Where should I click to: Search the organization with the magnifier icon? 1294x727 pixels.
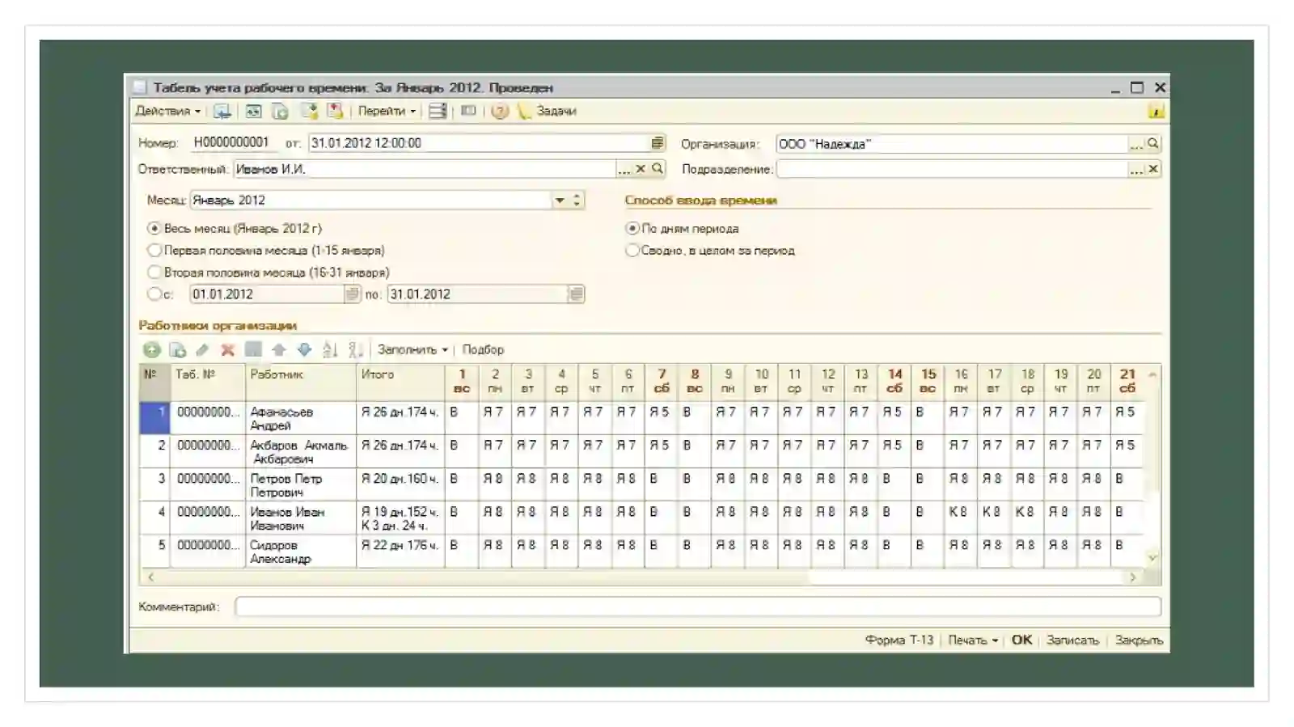(1153, 143)
